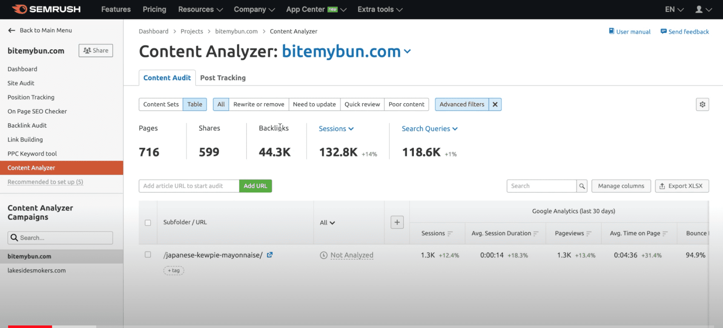
Task: Click the Send feedback chat icon
Action: tap(663, 31)
